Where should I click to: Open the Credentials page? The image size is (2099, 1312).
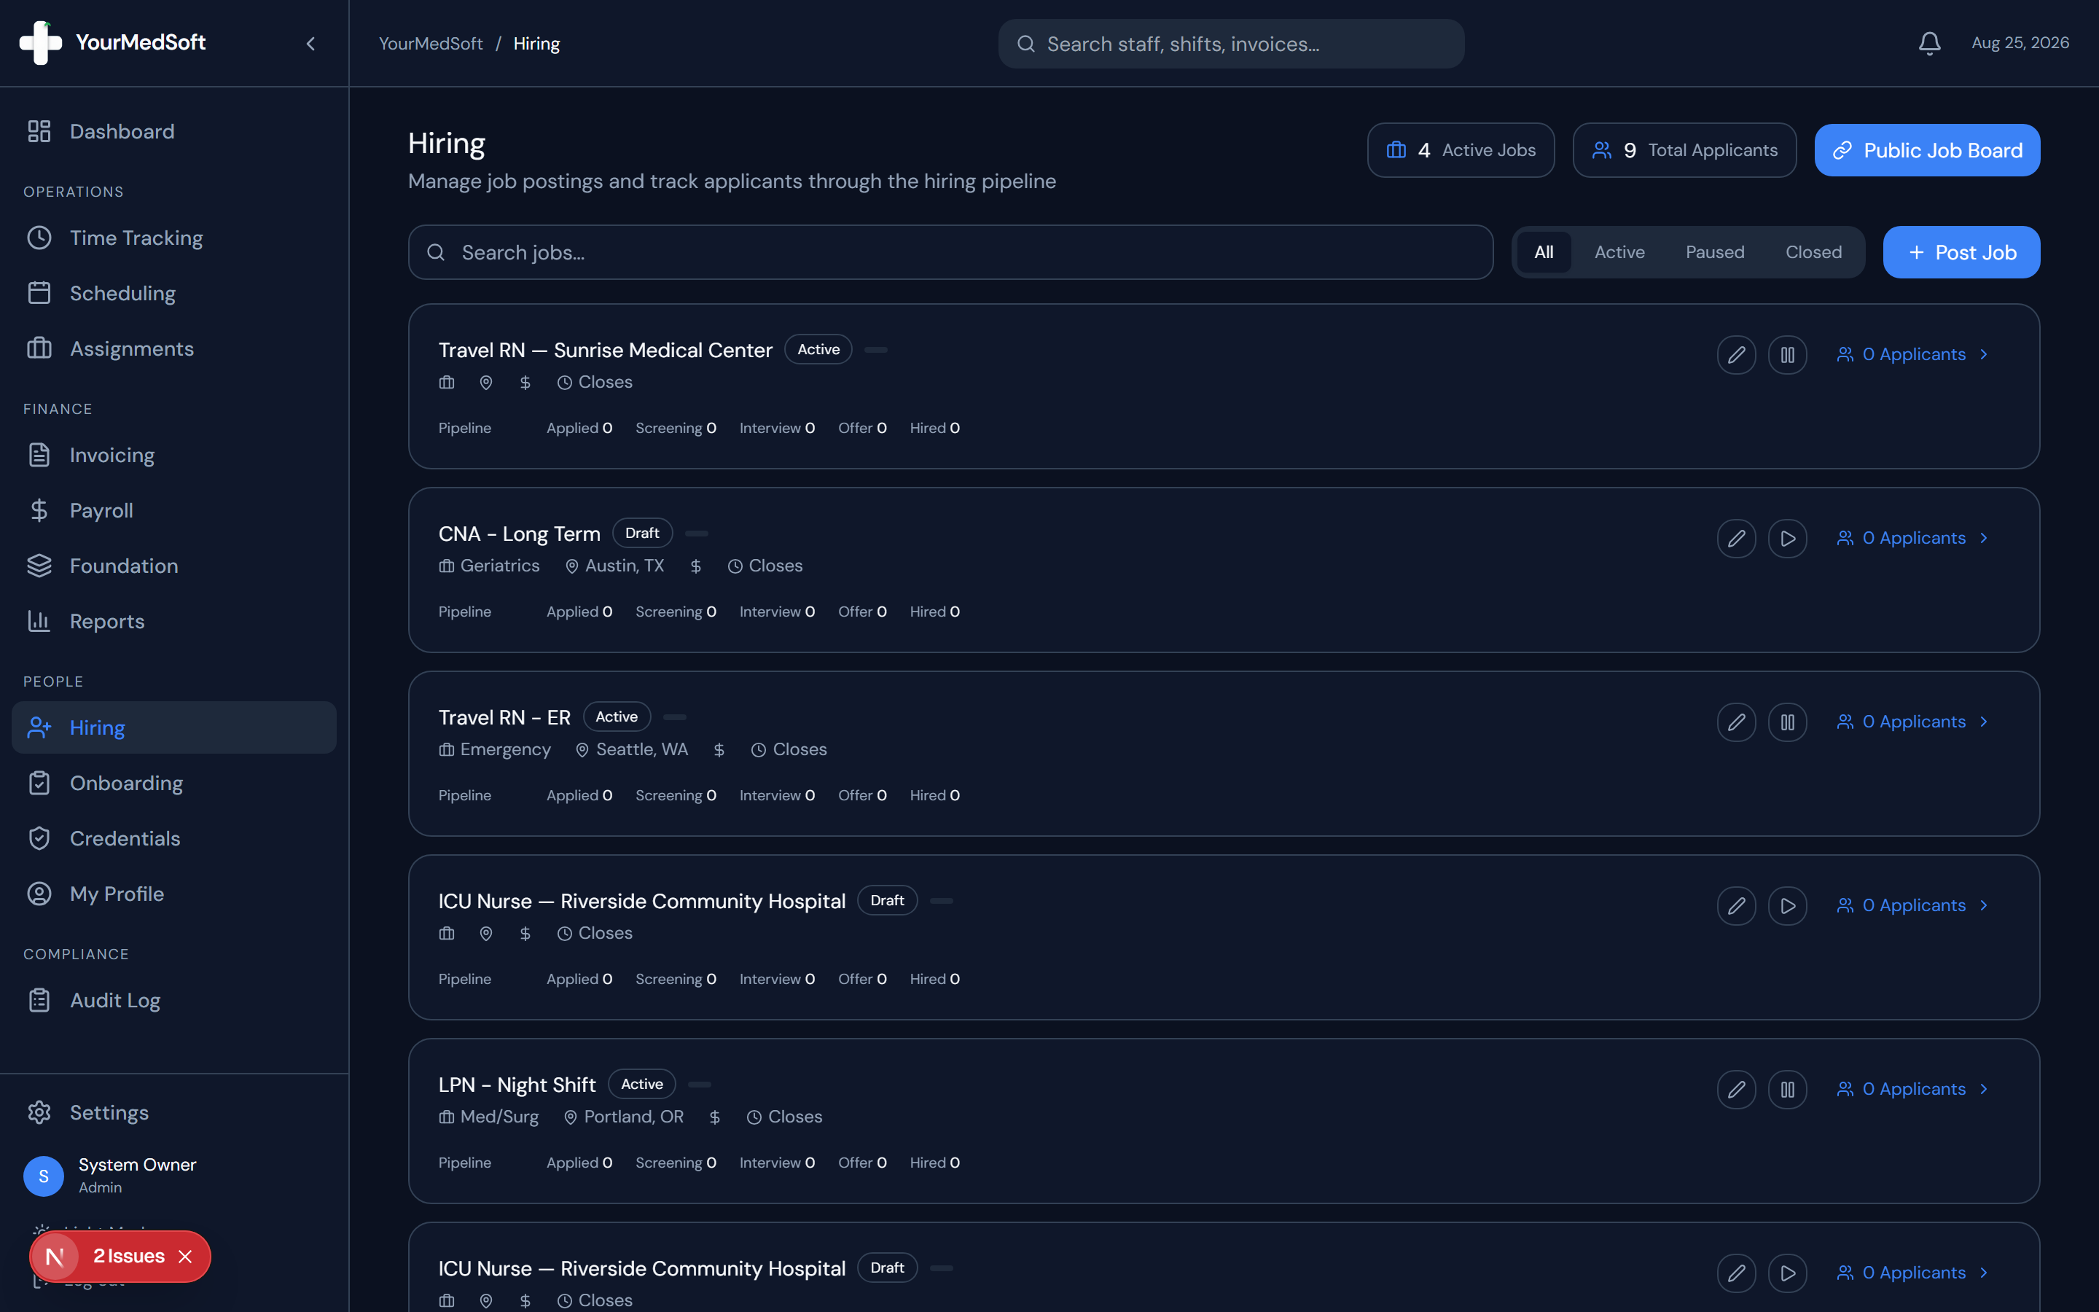click(174, 838)
